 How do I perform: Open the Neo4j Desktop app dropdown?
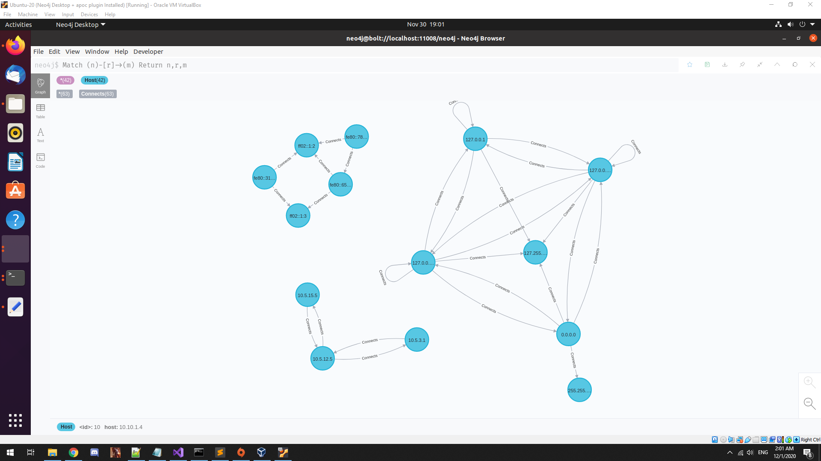(80, 25)
